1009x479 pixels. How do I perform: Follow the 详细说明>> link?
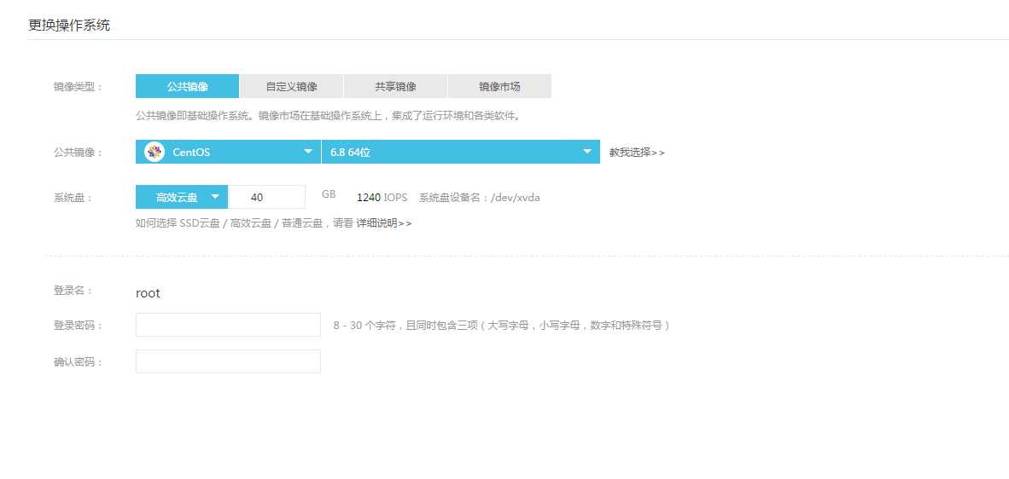tap(384, 223)
